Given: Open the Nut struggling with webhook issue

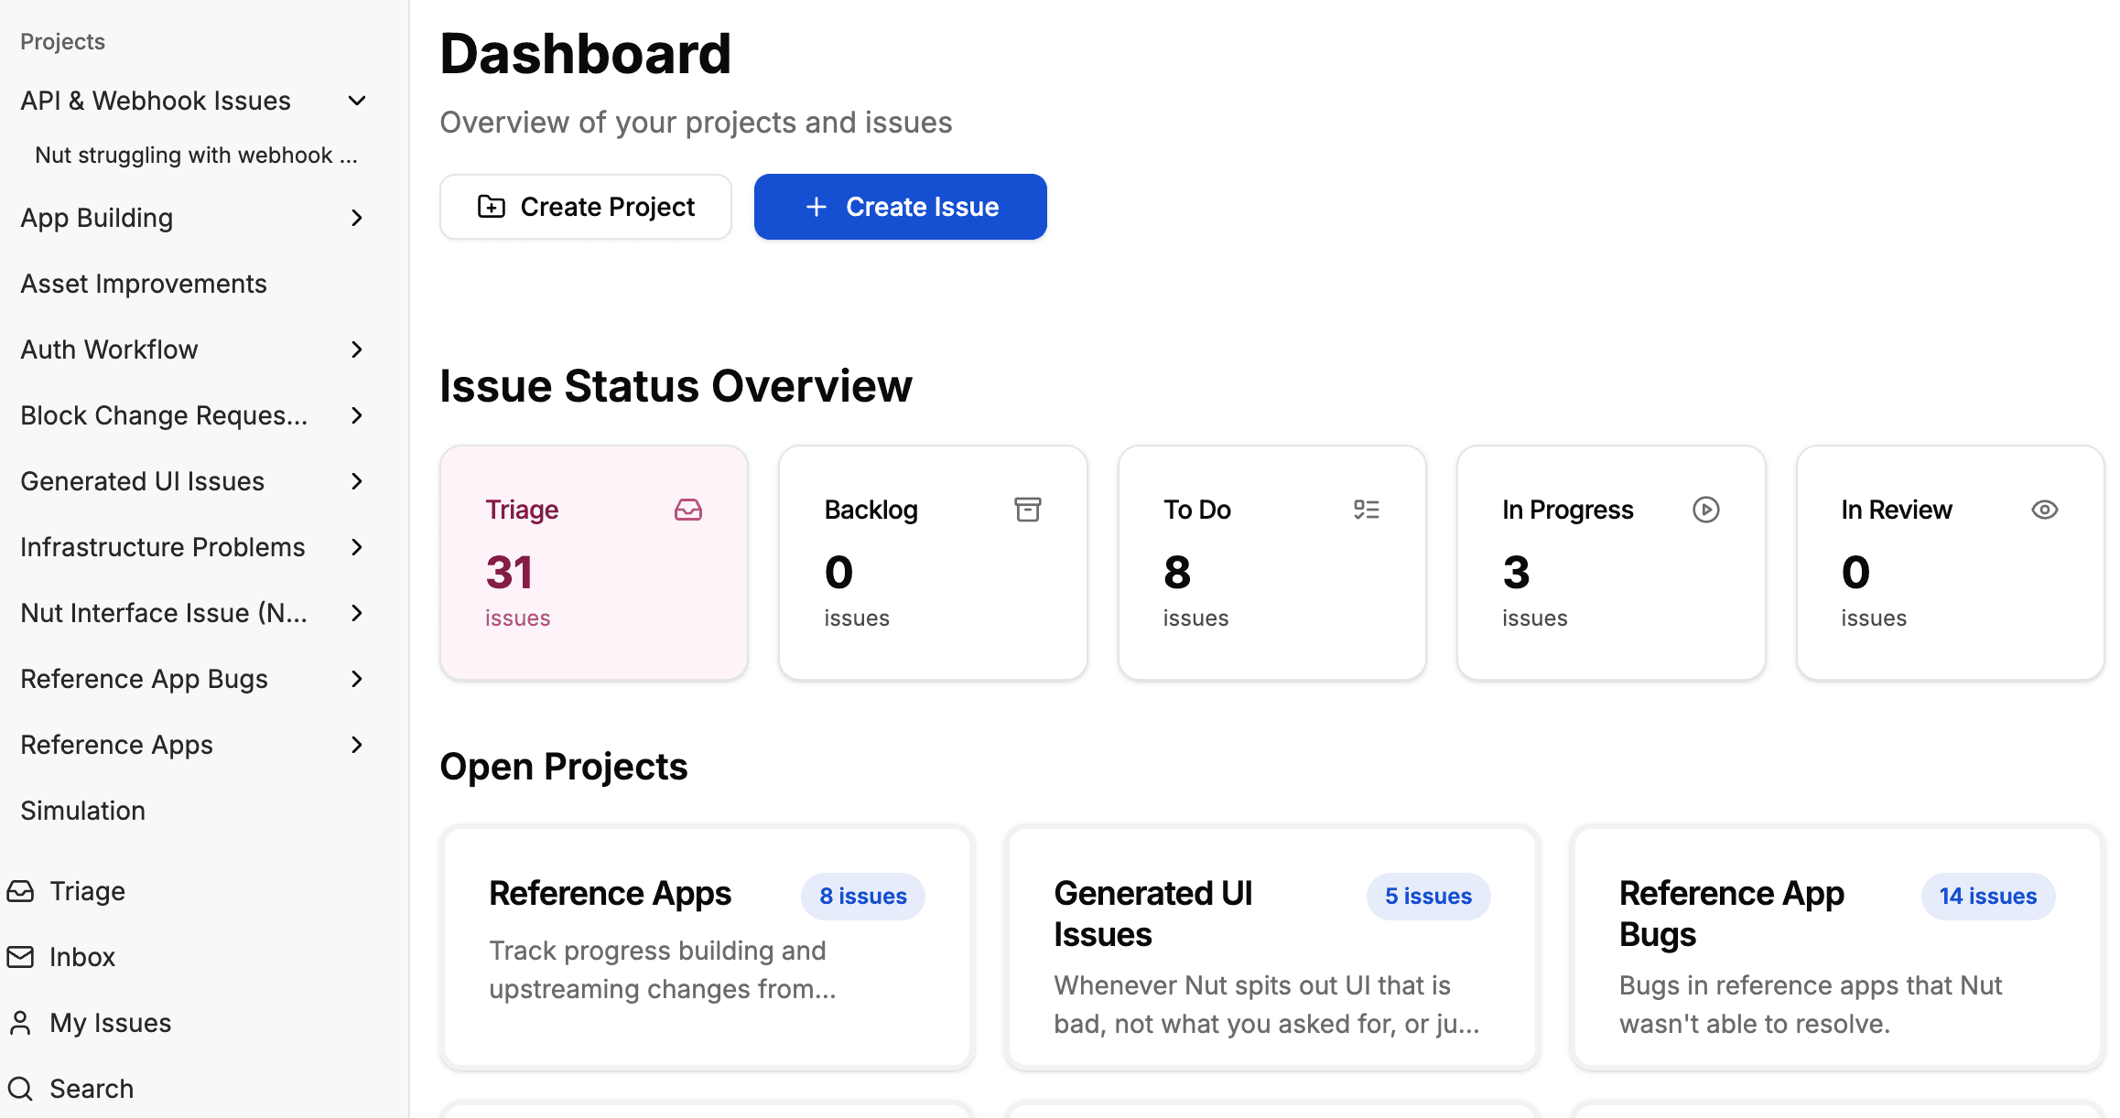Looking at the screenshot, I should point(197,155).
